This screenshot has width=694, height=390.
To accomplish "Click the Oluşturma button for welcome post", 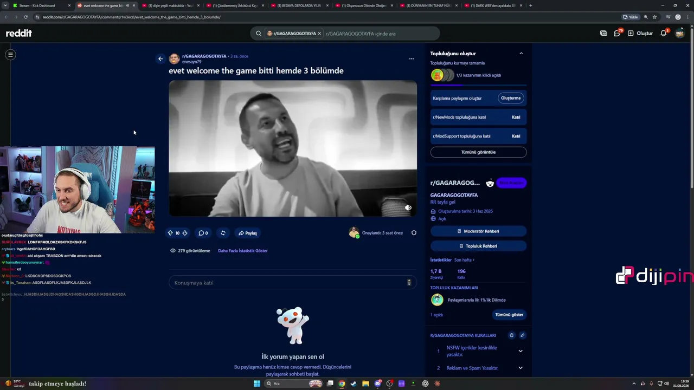I will tap(511, 98).
